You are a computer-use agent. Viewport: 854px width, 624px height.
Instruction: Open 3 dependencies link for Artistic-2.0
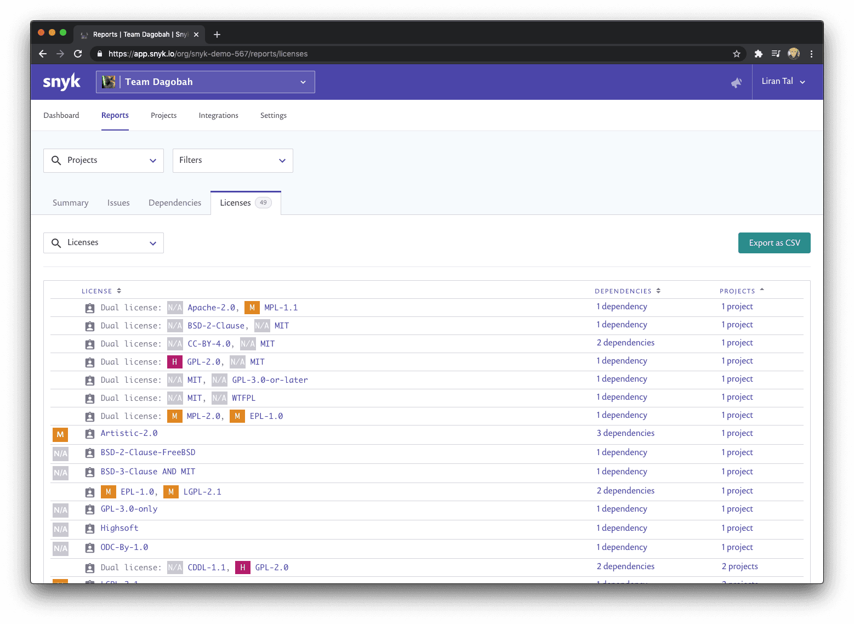(x=625, y=433)
